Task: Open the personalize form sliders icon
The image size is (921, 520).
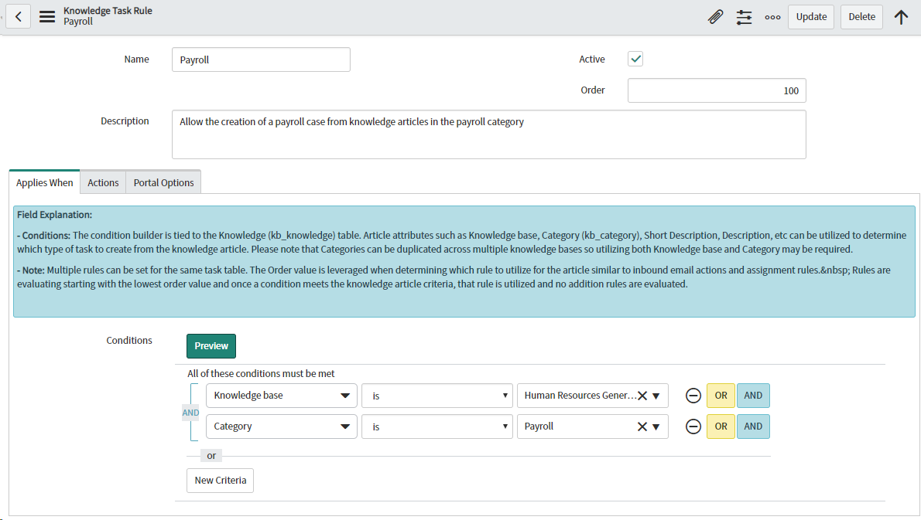Action: click(x=745, y=17)
